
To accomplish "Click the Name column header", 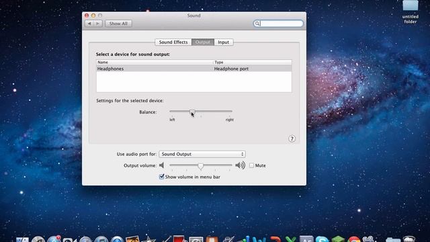I will (x=155, y=63).
